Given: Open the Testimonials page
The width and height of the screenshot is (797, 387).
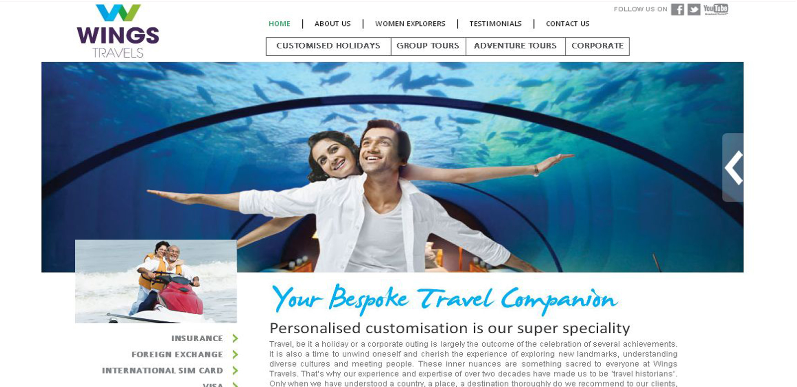Looking at the screenshot, I should [495, 23].
